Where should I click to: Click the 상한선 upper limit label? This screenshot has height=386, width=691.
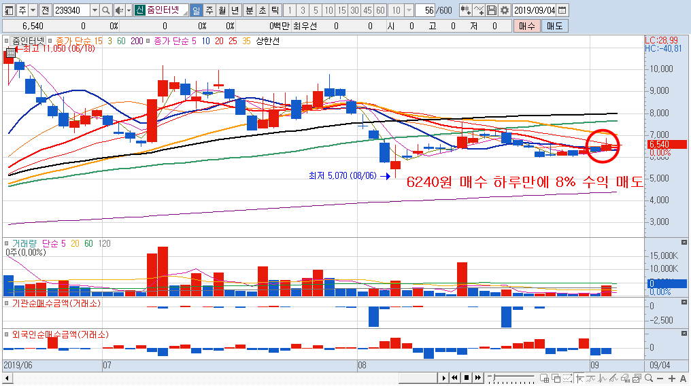point(267,41)
